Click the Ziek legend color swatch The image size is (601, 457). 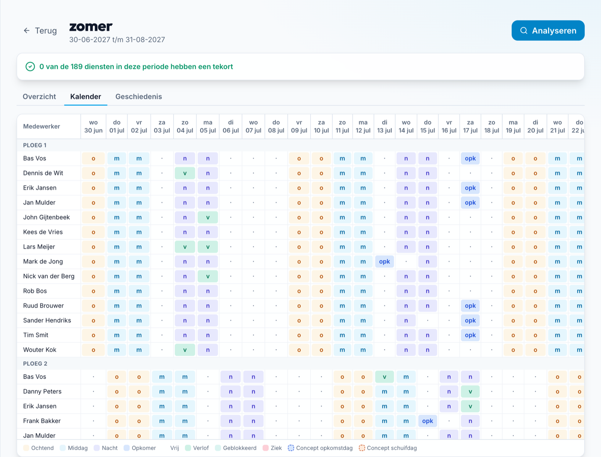pos(266,448)
